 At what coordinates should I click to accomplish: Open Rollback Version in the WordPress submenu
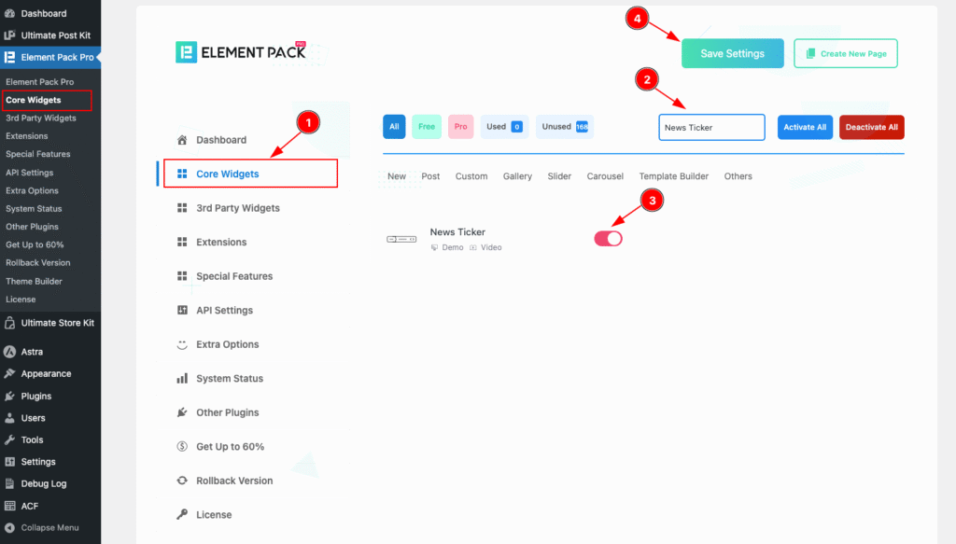[x=37, y=262]
